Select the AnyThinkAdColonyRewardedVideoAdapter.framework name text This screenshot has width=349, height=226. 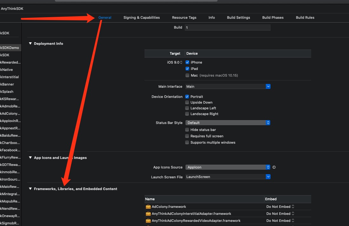point(196,221)
